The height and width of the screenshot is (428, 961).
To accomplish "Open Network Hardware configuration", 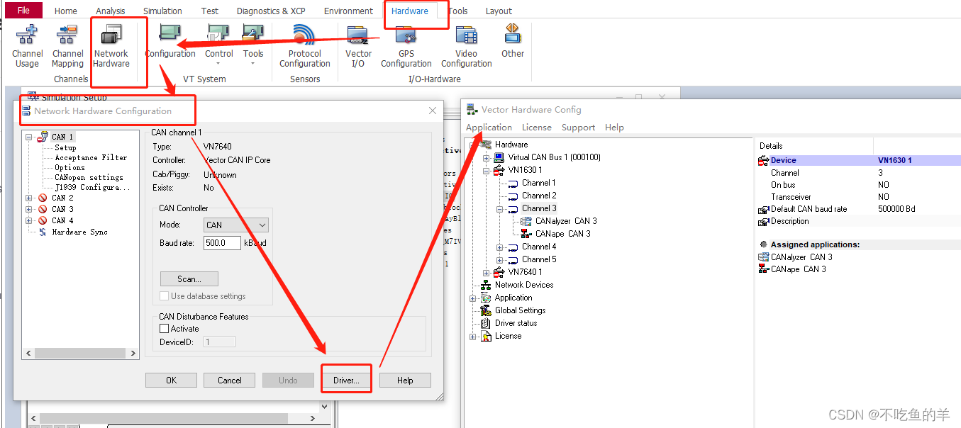I will 111,46.
